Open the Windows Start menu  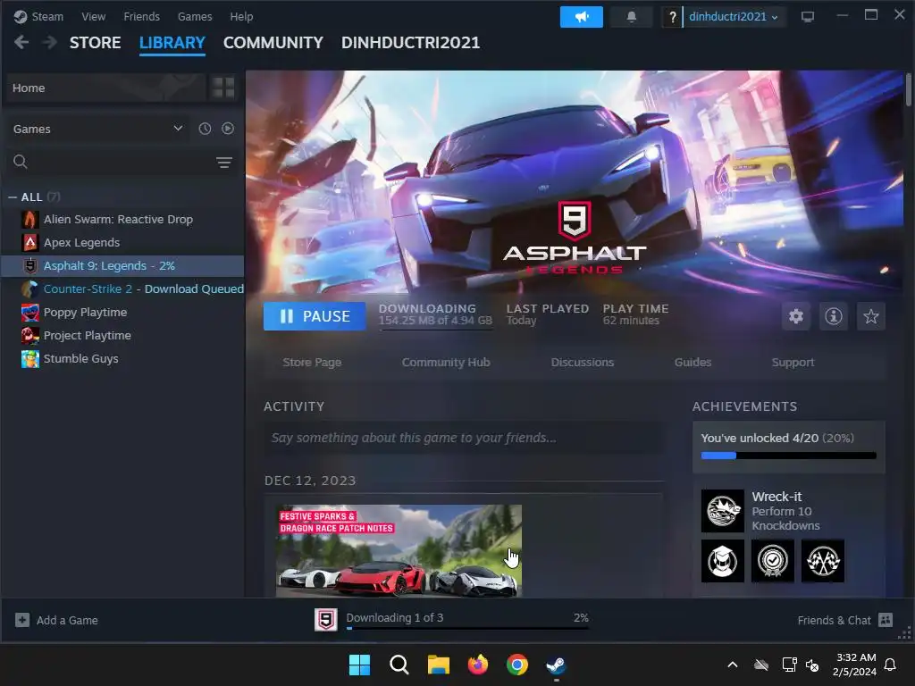359,665
